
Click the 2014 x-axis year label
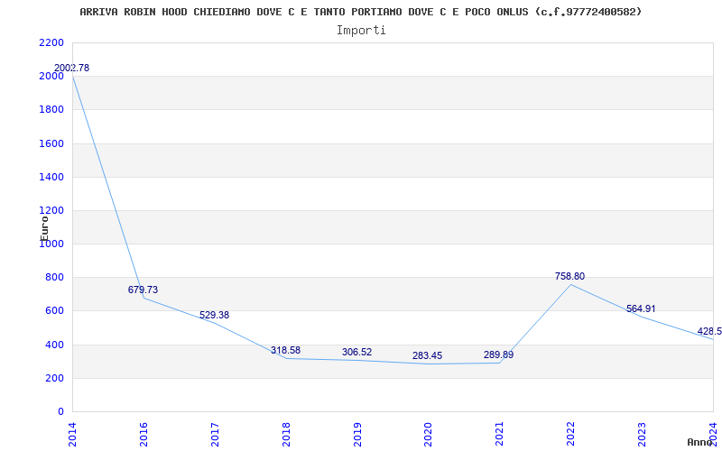point(72,434)
